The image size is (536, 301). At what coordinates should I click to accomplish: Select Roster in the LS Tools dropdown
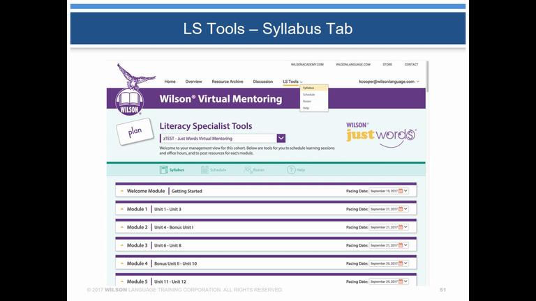(314, 101)
